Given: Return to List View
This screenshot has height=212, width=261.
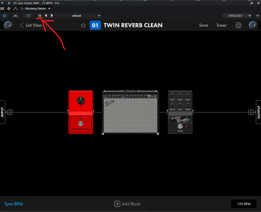Looking at the screenshot, I should pos(31,25).
